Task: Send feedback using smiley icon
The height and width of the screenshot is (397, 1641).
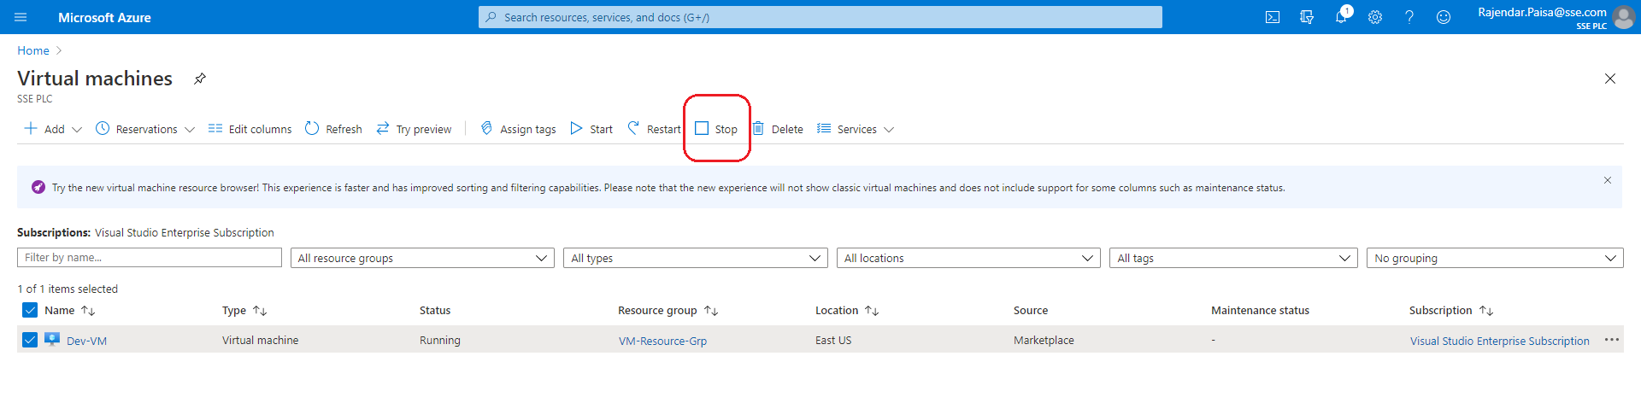Action: click(x=1444, y=17)
